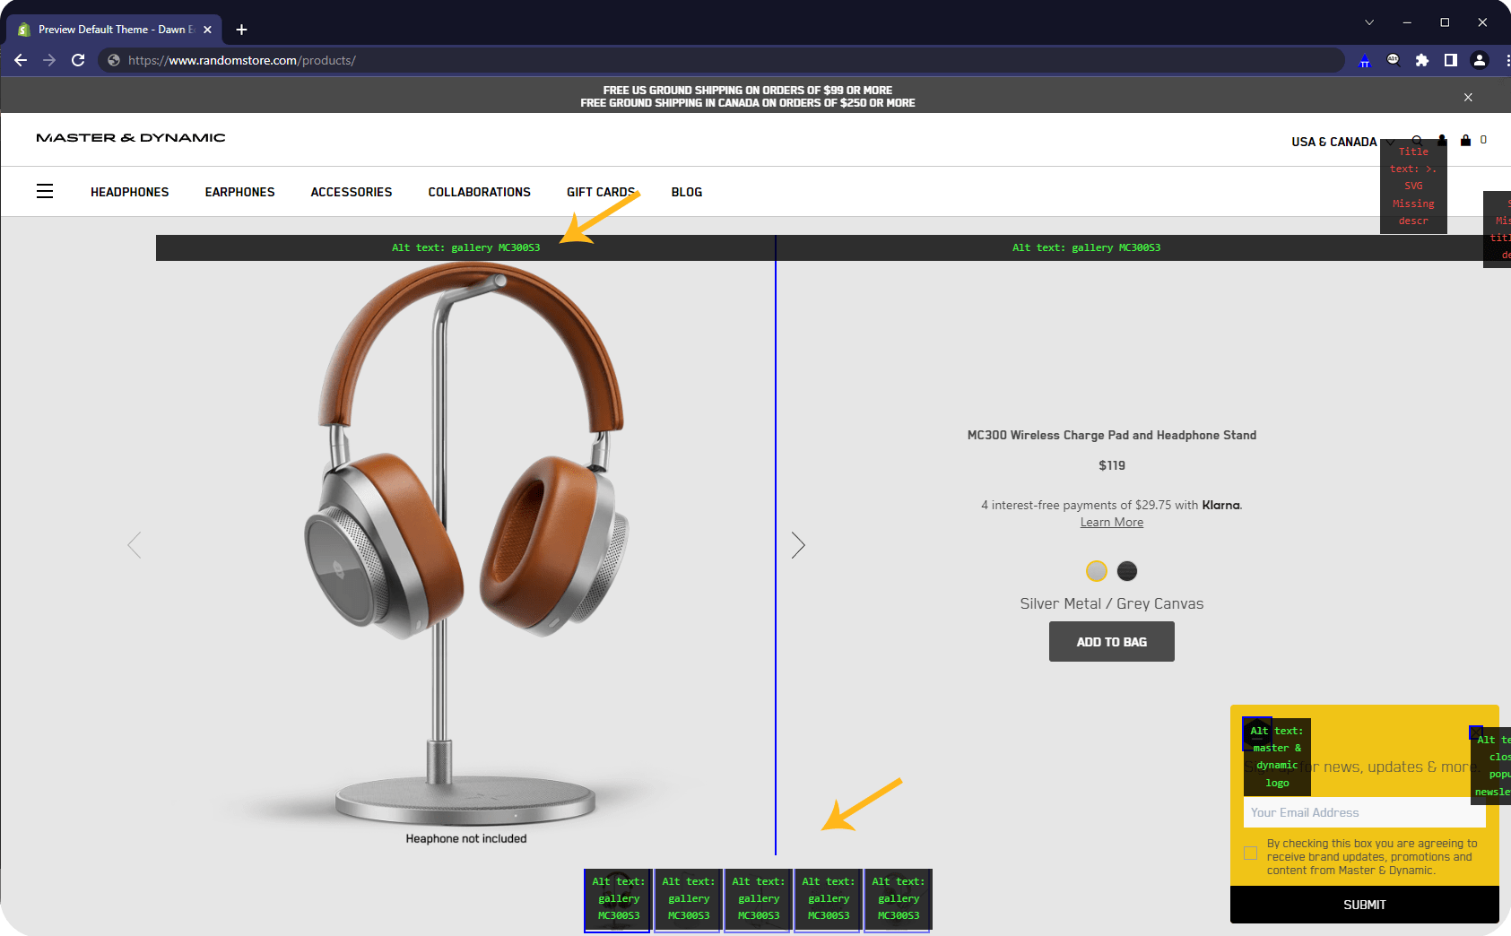Open the HEADPHONES menu
Image resolution: width=1511 pixels, height=936 pixels.
130,192
